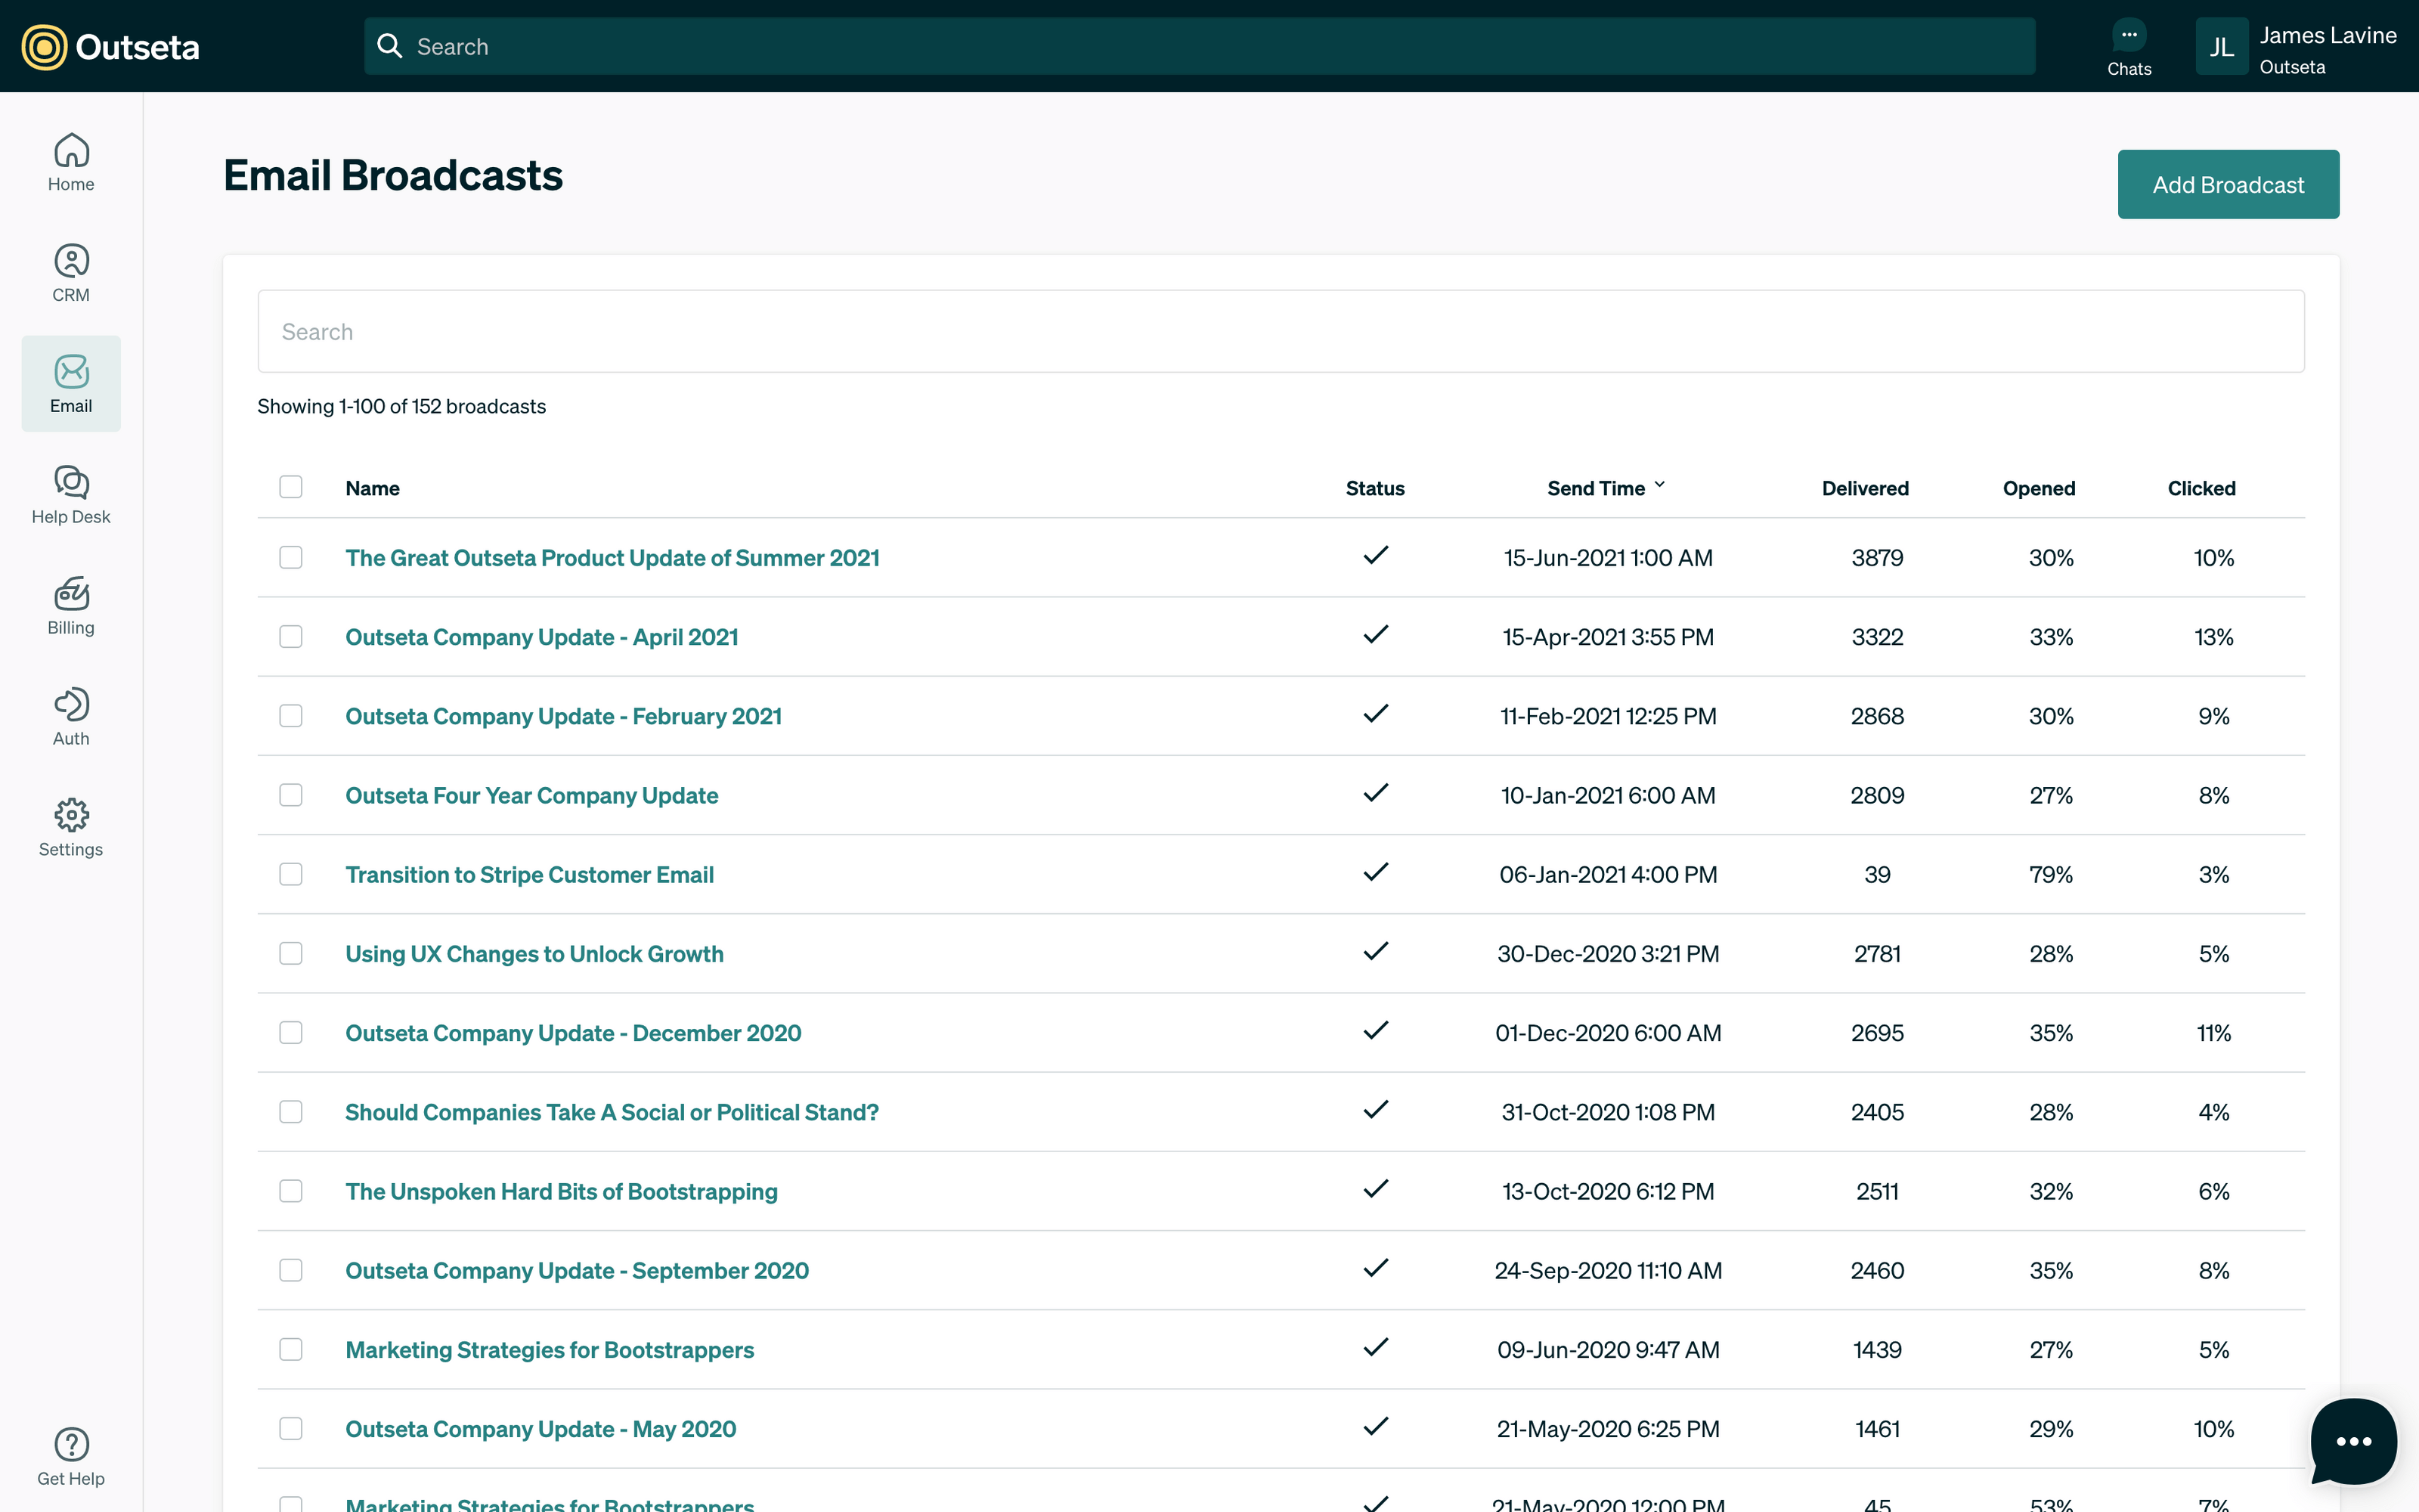Check the select-all broadcasts checkbox
This screenshot has width=2419, height=1512.
(x=291, y=487)
